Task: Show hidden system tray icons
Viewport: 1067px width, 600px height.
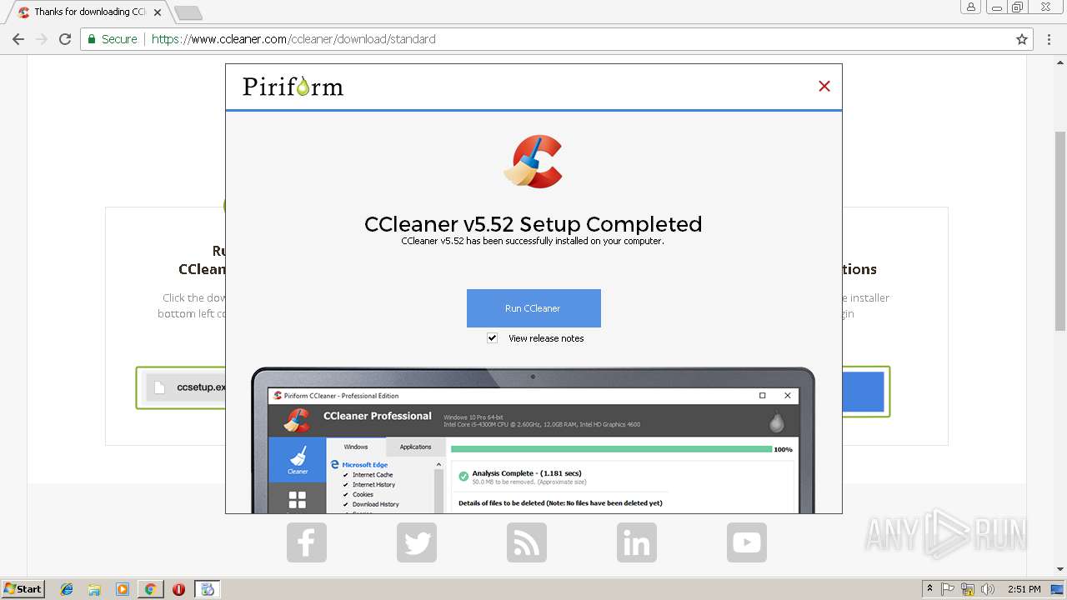Action: point(929,588)
